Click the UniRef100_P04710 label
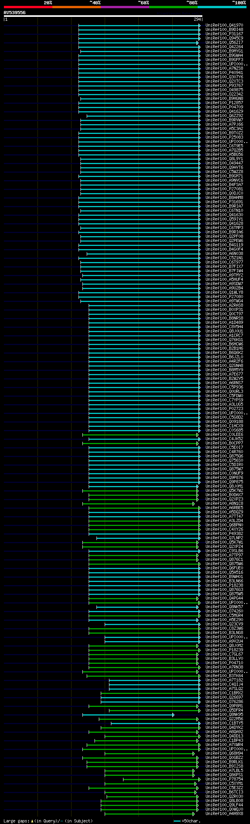 point(224,663)
